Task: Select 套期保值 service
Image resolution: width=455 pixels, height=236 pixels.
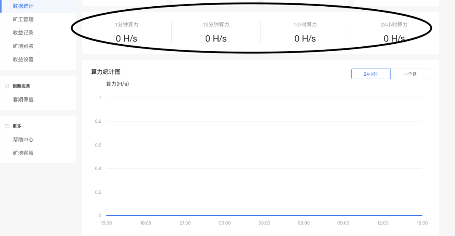Action: [x=23, y=99]
